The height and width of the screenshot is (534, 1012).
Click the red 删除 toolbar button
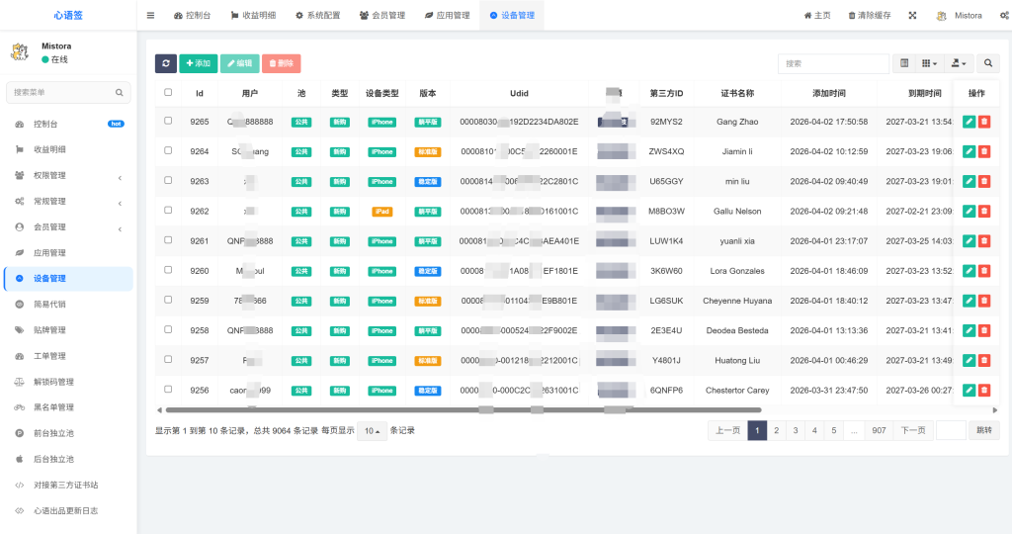pyautogui.click(x=281, y=63)
